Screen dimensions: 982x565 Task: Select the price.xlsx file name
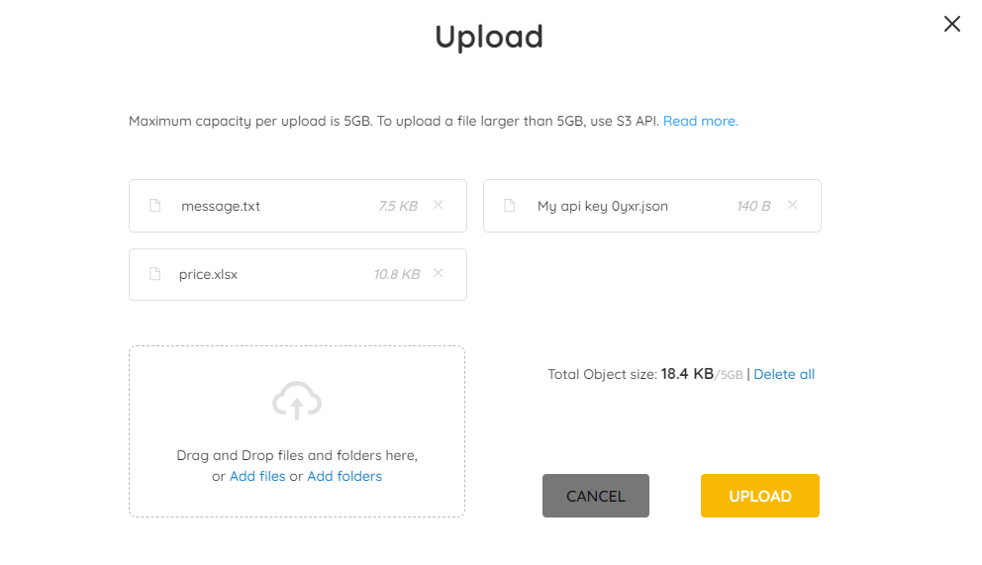pos(208,274)
